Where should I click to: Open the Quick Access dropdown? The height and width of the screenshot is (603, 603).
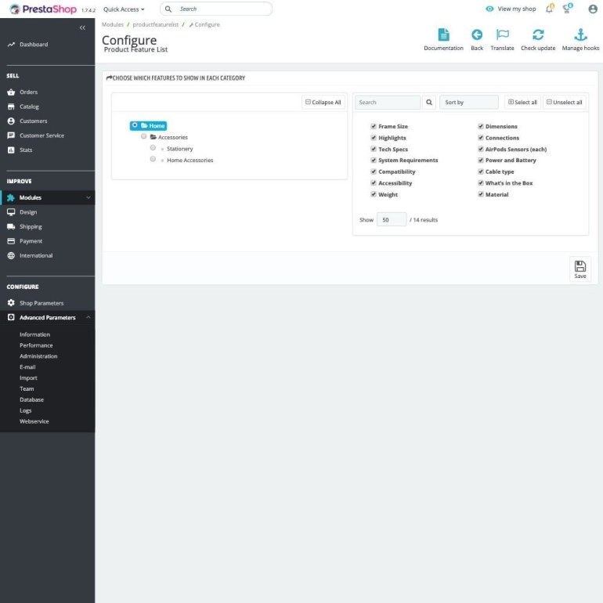click(x=124, y=9)
